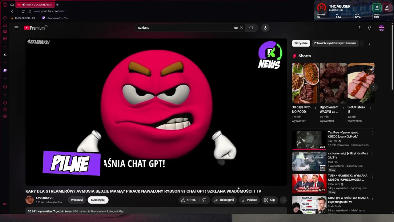Select the Wszystkie filter chip
This screenshot has height=222, width=394.
tap(301, 43)
